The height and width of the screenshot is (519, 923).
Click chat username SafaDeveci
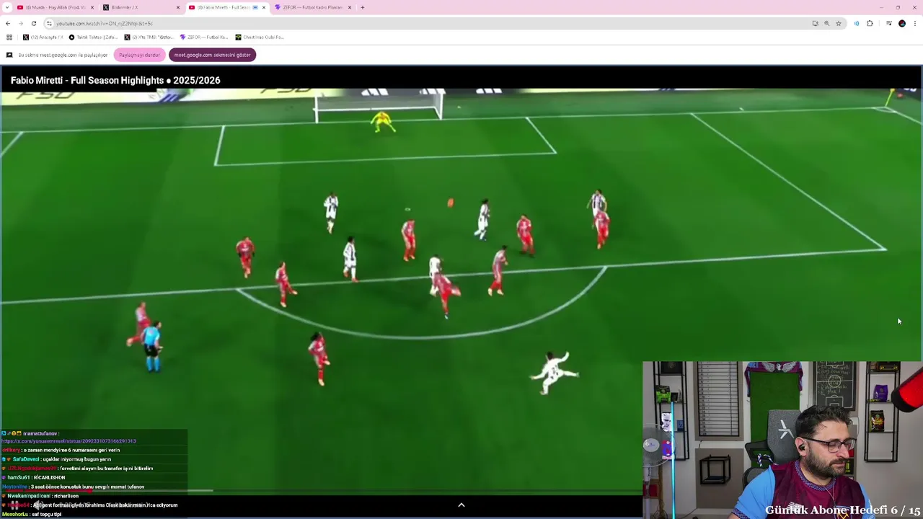click(26, 459)
